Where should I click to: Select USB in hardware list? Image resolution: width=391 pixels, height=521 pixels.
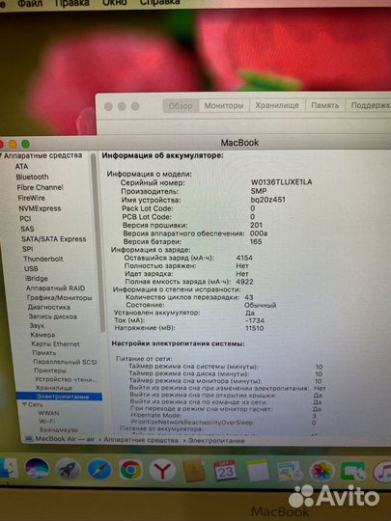pos(31,268)
